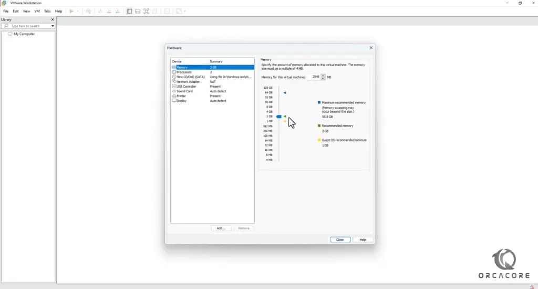Increase memory with the stepper up arrow
Viewport: 538px width, 289px height.
(x=323, y=76)
